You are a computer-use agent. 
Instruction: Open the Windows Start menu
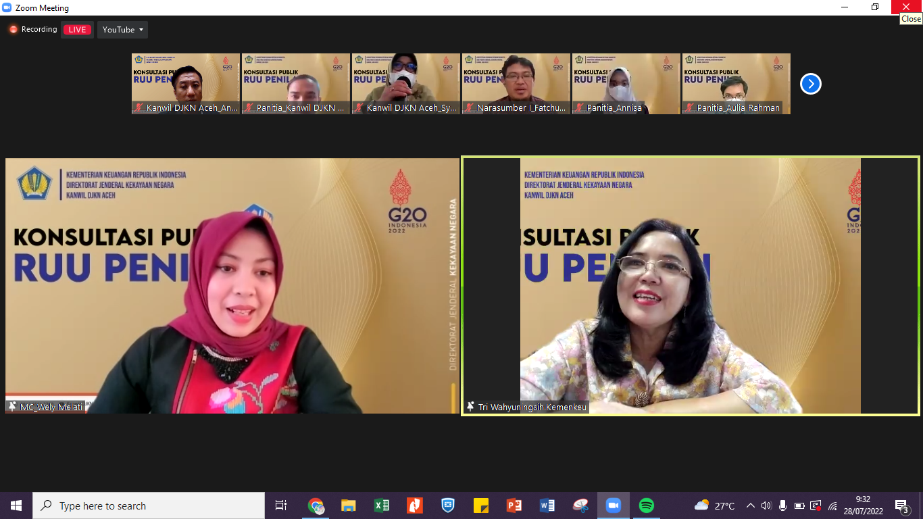pos(16,505)
